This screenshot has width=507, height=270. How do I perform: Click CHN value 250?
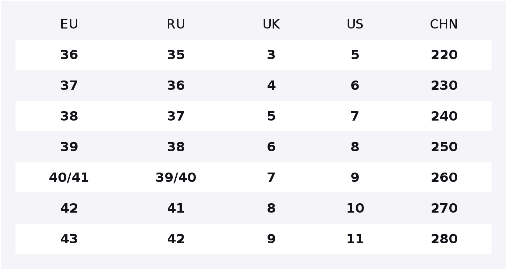tap(444, 147)
